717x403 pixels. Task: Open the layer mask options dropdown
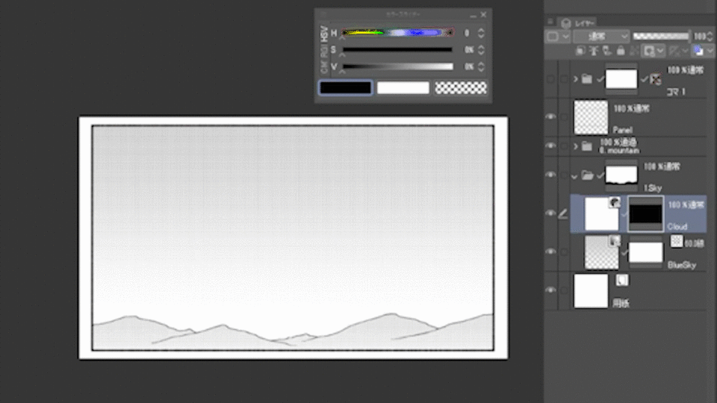[660, 51]
